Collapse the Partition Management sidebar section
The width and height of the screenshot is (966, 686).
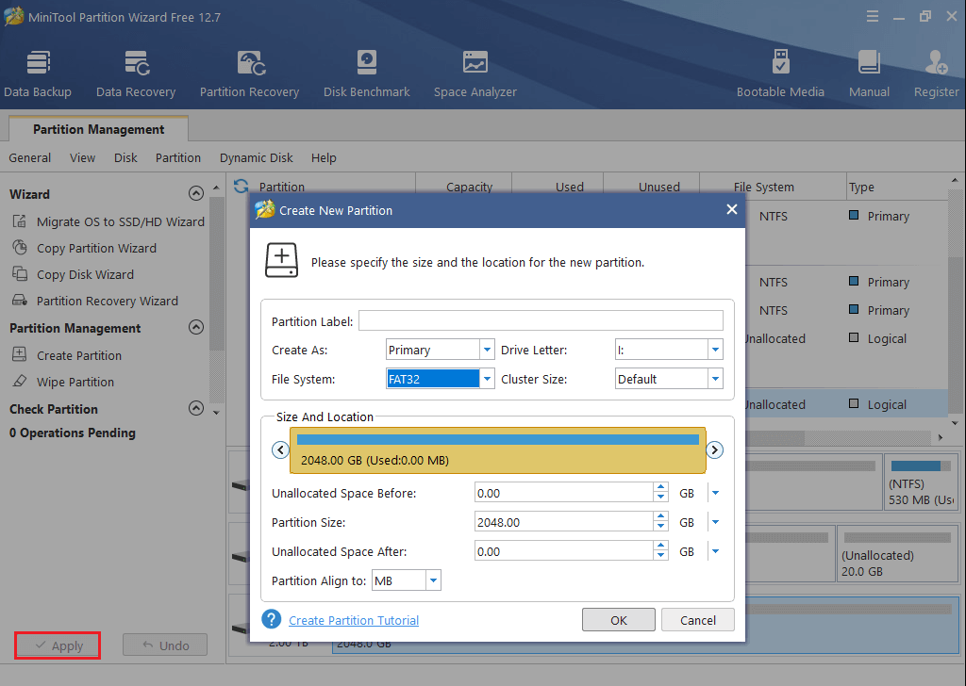196,327
